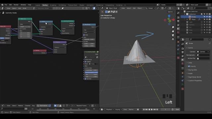Open the Global transform orientation dropdown
This screenshot has width=212, height=119.
[150, 8]
